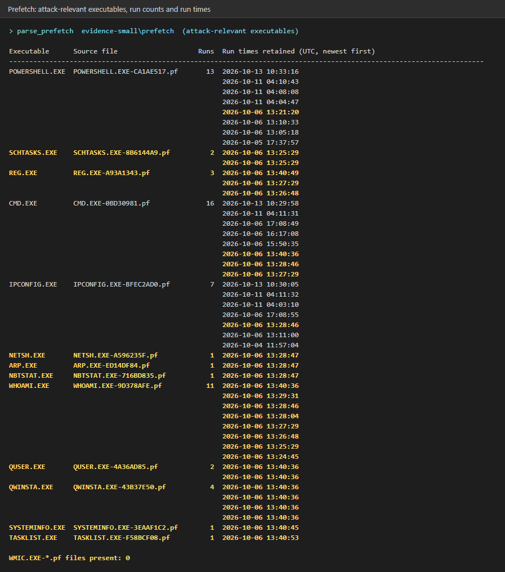Select the QWINSTA.EXE executable name
Screen dimensions: 505x572
31,487
